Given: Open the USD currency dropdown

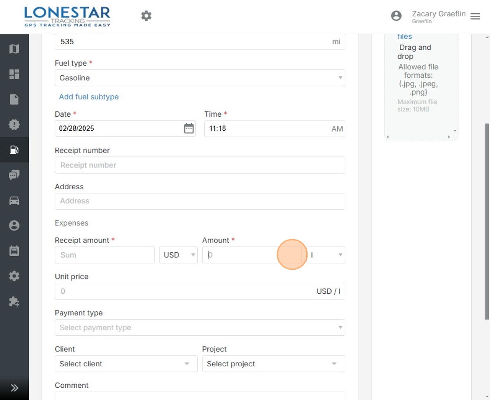Looking at the screenshot, I should (x=178, y=255).
